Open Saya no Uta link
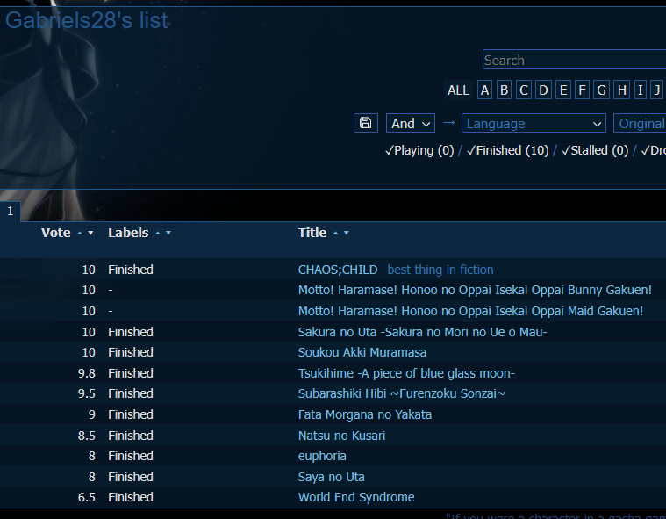Viewport: 666px width, 519px height. click(x=332, y=477)
